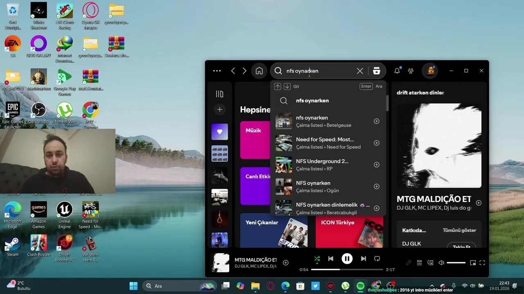Open the play queue
Screen dimensions: 524x294
coord(419,263)
